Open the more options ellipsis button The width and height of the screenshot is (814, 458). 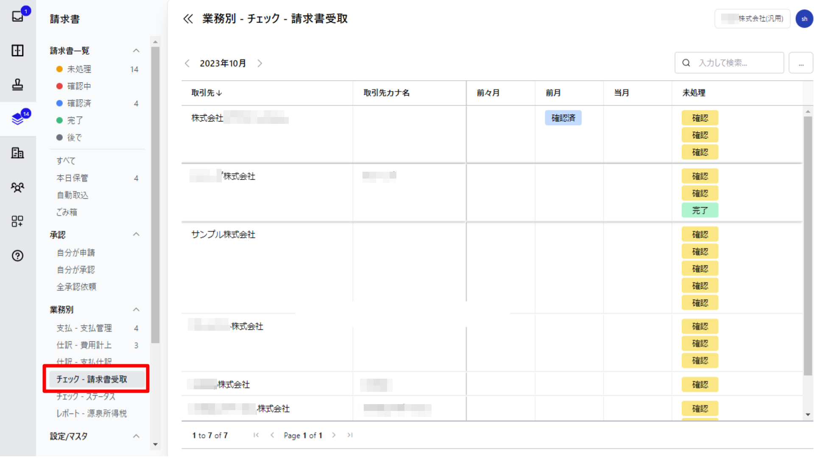[x=801, y=63]
